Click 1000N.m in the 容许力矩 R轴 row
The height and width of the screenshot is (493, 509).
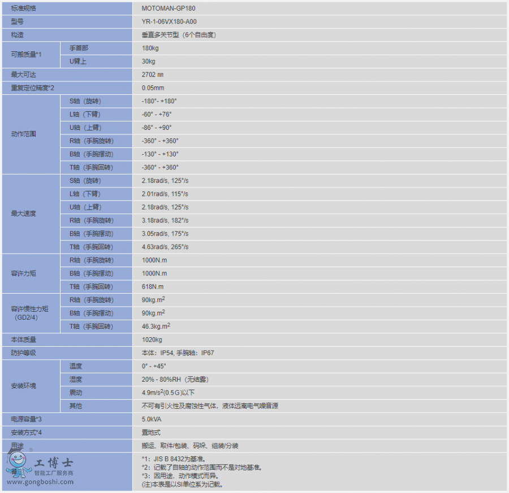(154, 260)
